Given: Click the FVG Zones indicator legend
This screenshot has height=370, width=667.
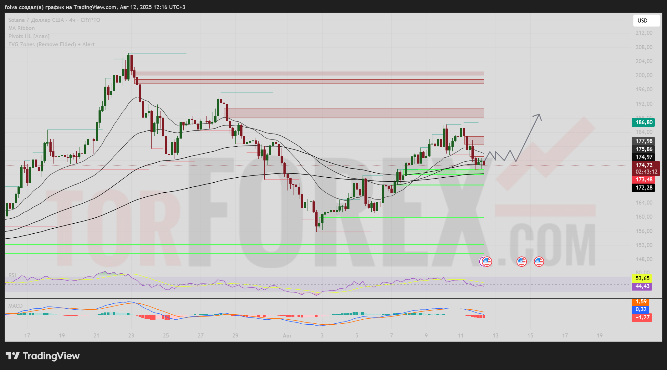Looking at the screenshot, I should coord(51,44).
